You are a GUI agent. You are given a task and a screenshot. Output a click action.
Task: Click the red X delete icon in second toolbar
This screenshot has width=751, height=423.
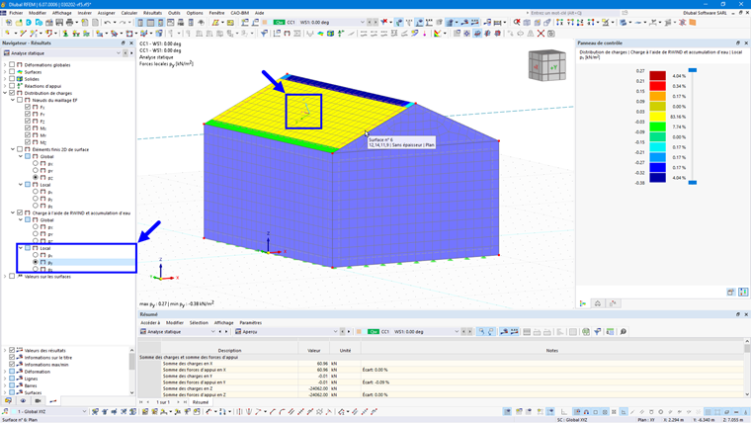pos(541,34)
